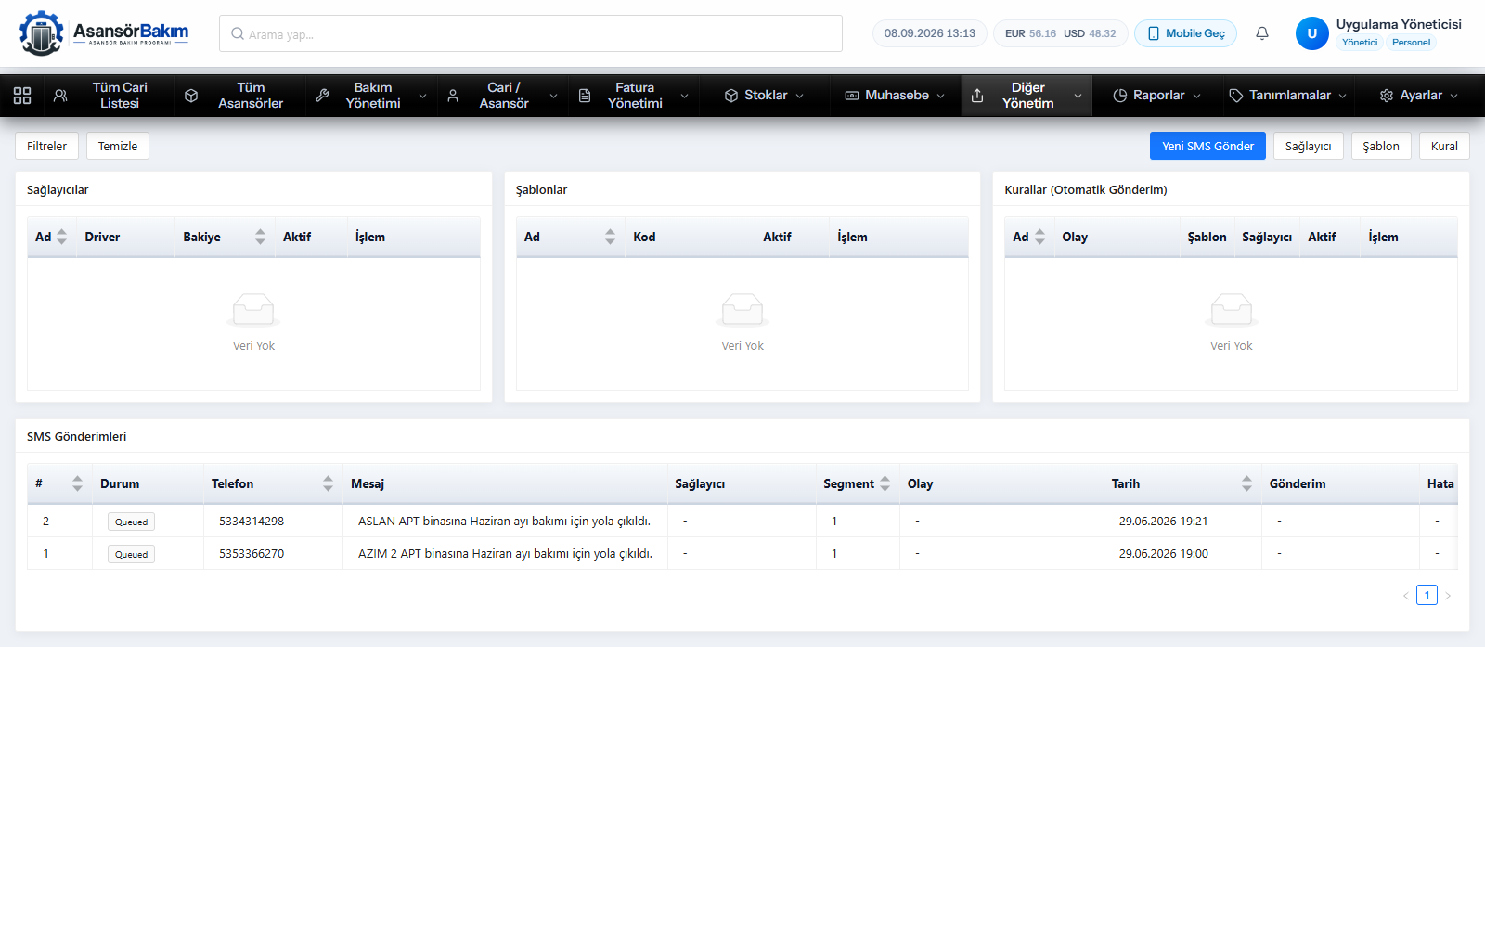The width and height of the screenshot is (1485, 928).
Task: Click the AsansörBakım logo
Action: 104,33
